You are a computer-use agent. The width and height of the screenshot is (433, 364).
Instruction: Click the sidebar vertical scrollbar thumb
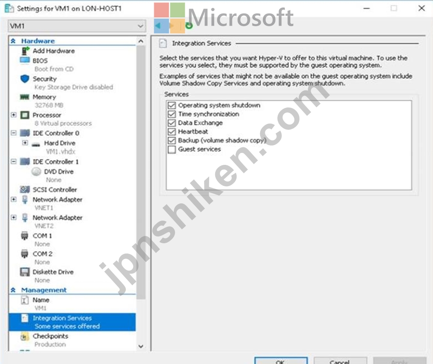[x=141, y=172]
